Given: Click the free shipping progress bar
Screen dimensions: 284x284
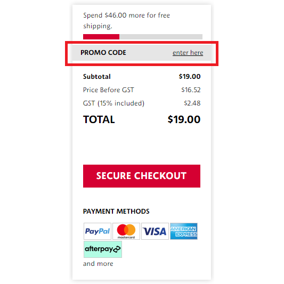Looking at the screenshot, I should (143, 37).
